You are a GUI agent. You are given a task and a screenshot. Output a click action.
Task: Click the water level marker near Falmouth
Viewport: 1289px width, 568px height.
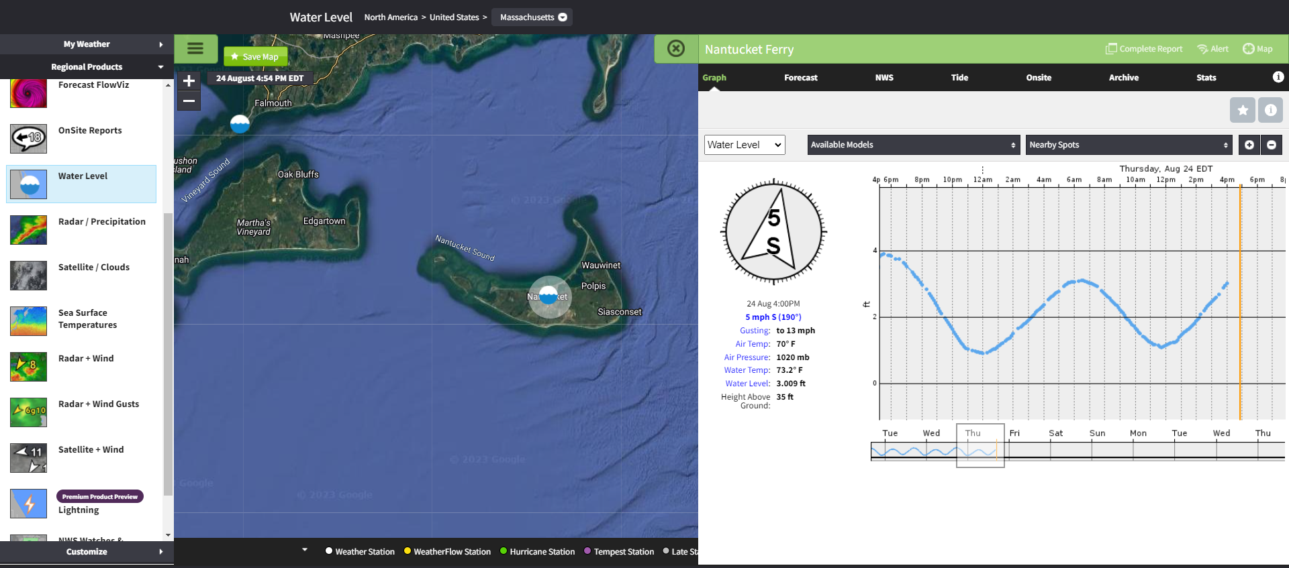pyautogui.click(x=240, y=123)
